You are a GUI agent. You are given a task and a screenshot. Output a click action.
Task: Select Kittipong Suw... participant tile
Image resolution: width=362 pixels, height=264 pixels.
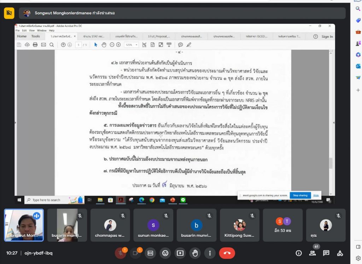click(x=239, y=225)
